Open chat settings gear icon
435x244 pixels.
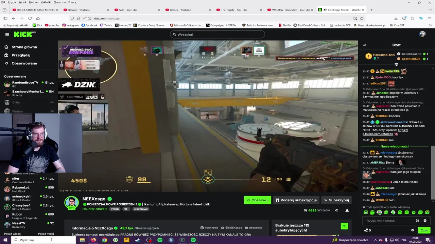point(413,230)
